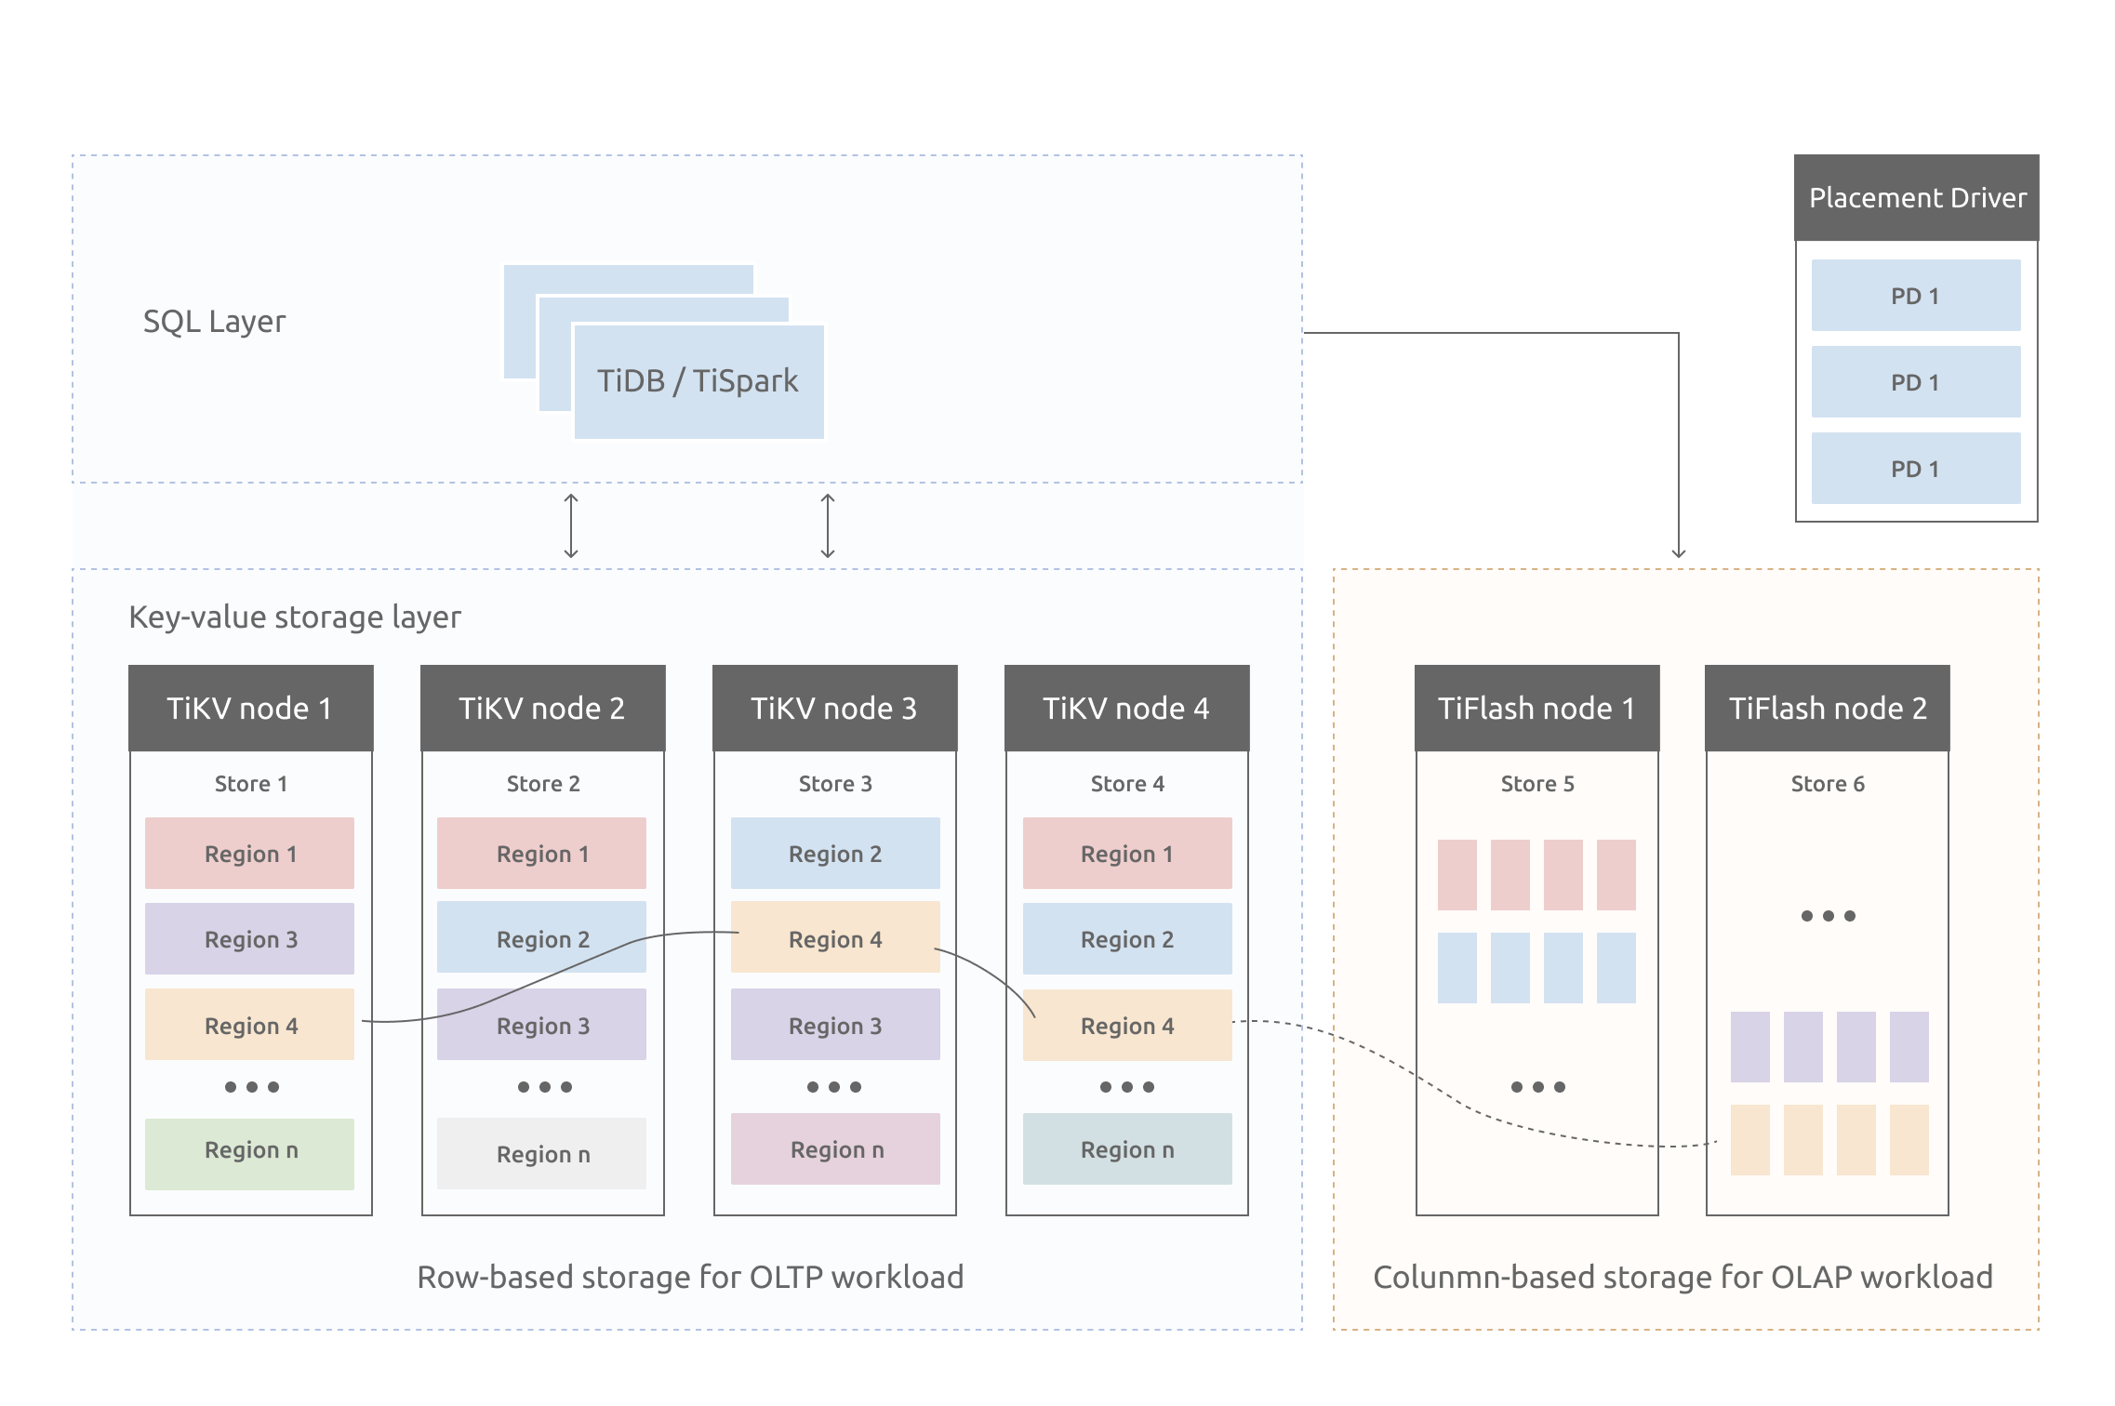Toggle the Region n block in TiKV node 4
Image resolution: width=2115 pixels, height=1406 pixels.
(1125, 1149)
